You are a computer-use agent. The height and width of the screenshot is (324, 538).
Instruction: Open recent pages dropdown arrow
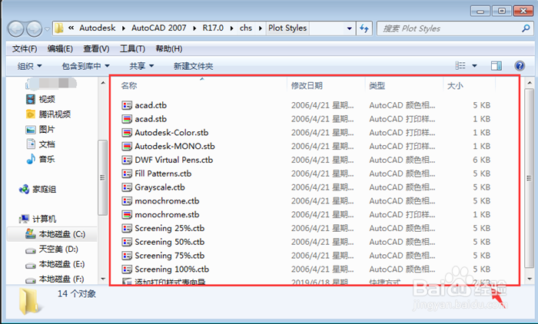point(47,29)
